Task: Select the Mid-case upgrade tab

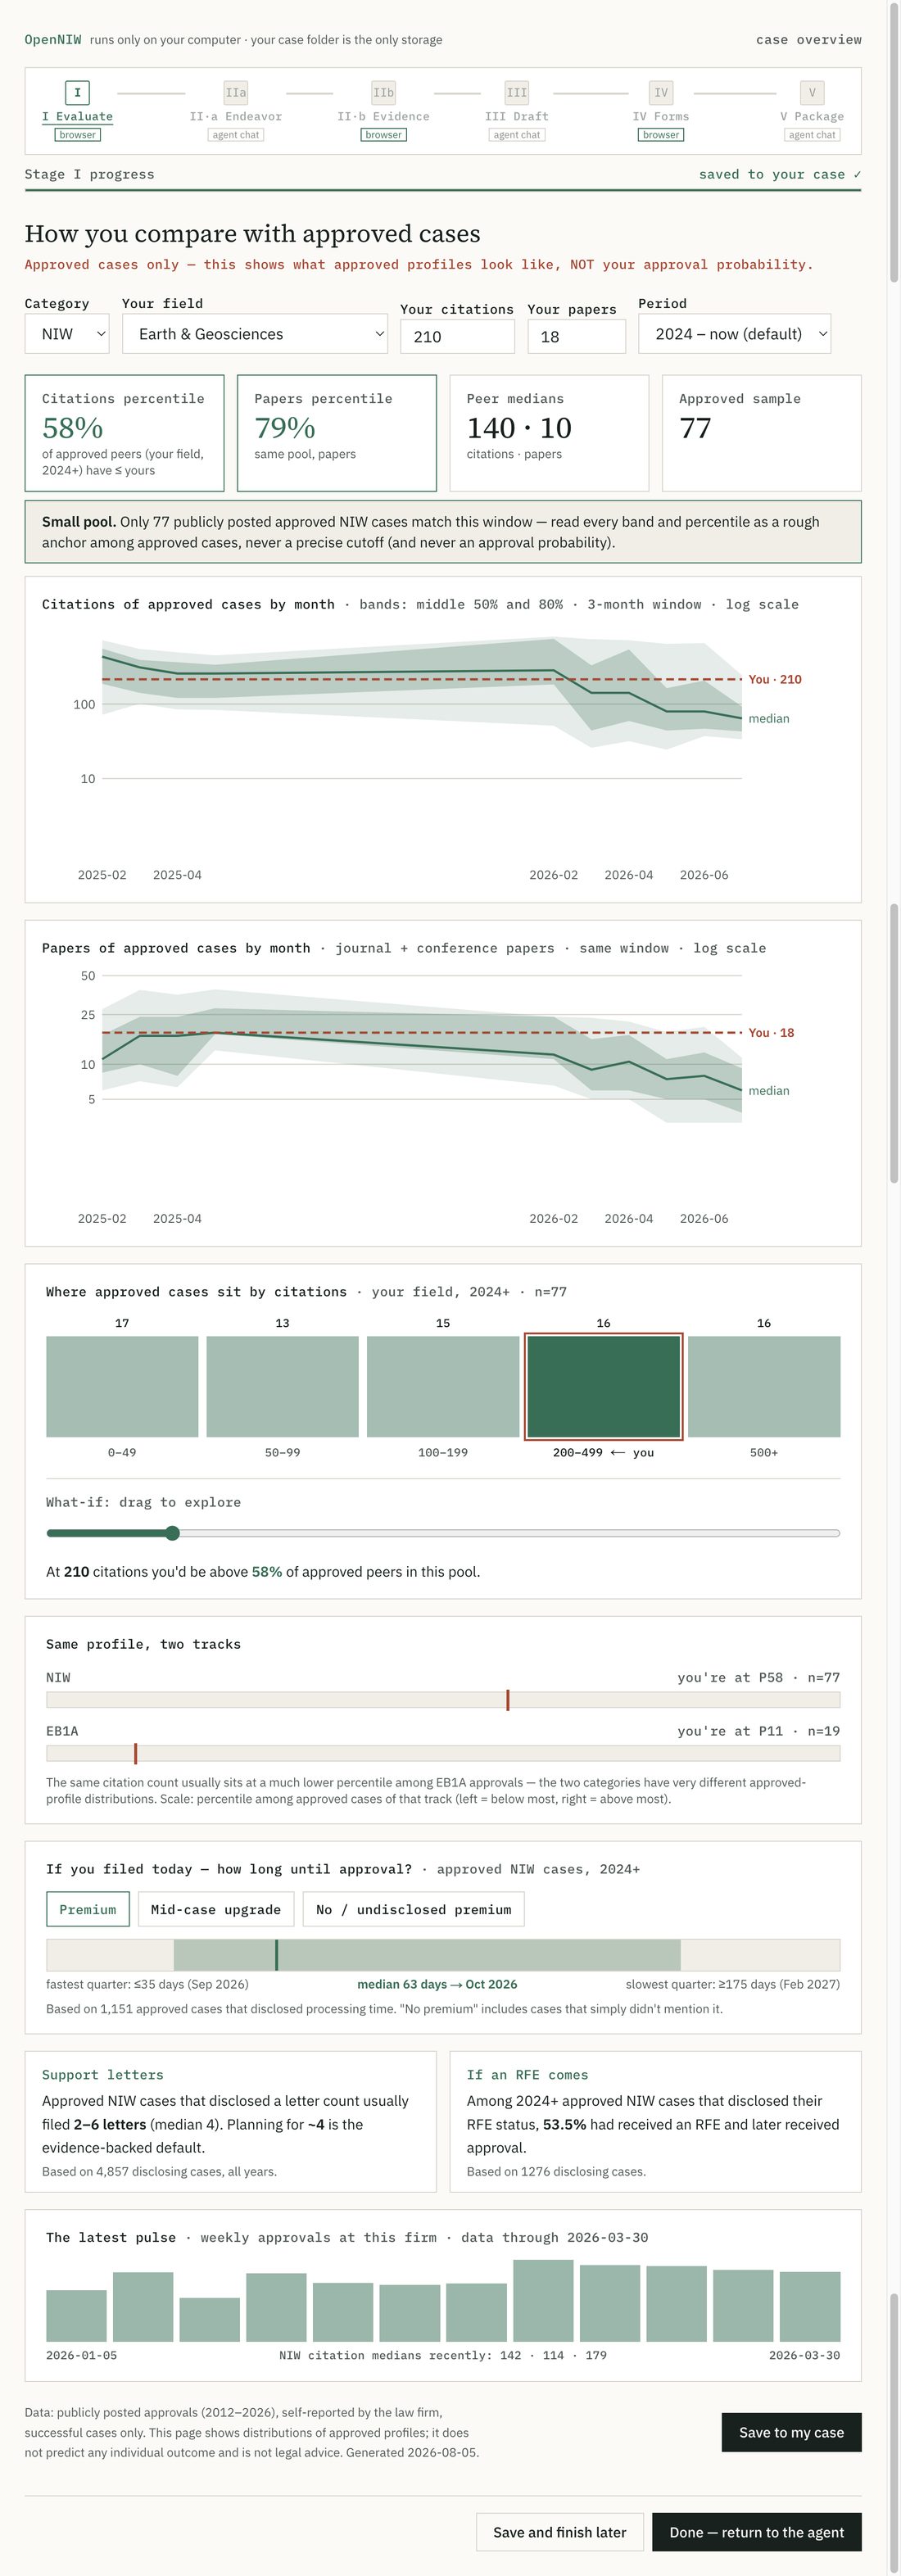Action: tap(216, 1909)
